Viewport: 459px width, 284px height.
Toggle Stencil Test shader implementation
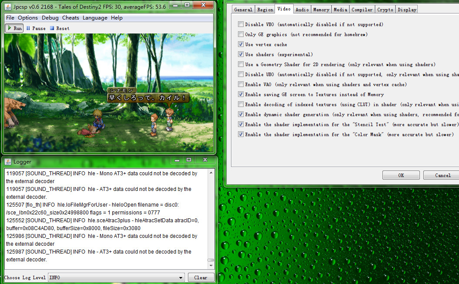pyautogui.click(x=241, y=124)
